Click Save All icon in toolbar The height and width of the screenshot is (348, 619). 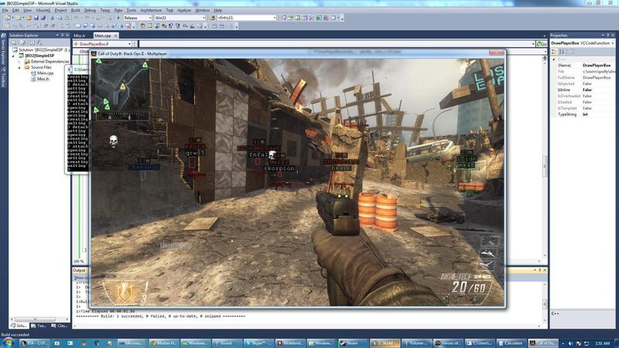click(x=43, y=18)
